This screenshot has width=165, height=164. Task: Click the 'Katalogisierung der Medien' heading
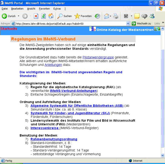42,83
